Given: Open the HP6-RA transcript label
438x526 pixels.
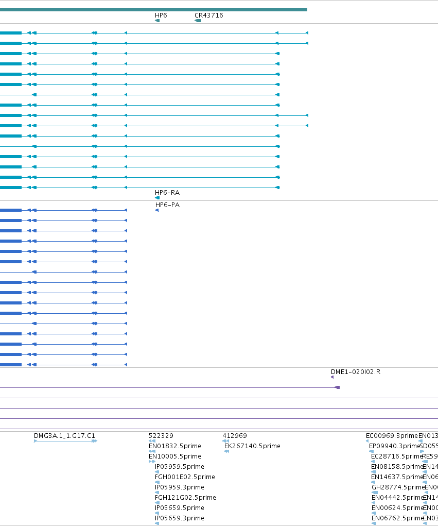Looking at the screenshot, I should pyautogui.click(x=167, y=193).
